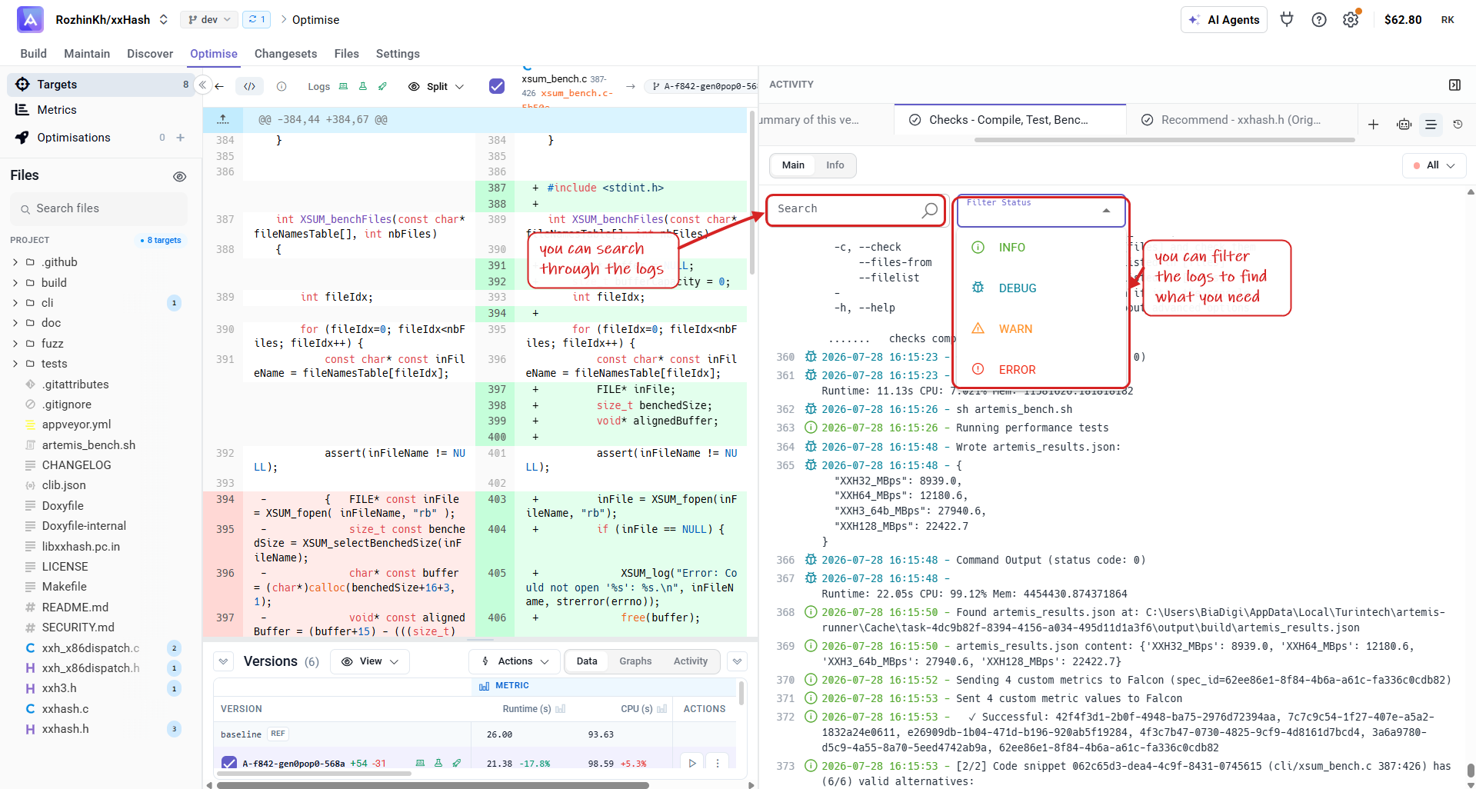Click the Activity tabs horizontal scrollbar
Viewport: 1476px width, 789px height.
click(x=1164, y=140)
